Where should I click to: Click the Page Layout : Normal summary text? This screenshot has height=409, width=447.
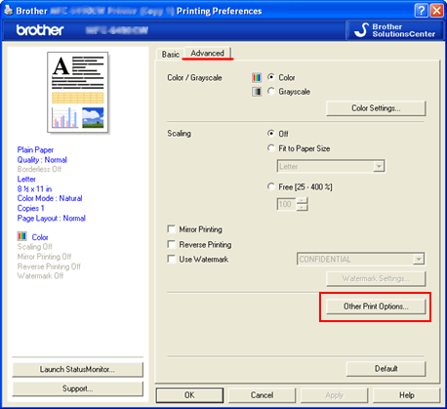coord(52,218)
